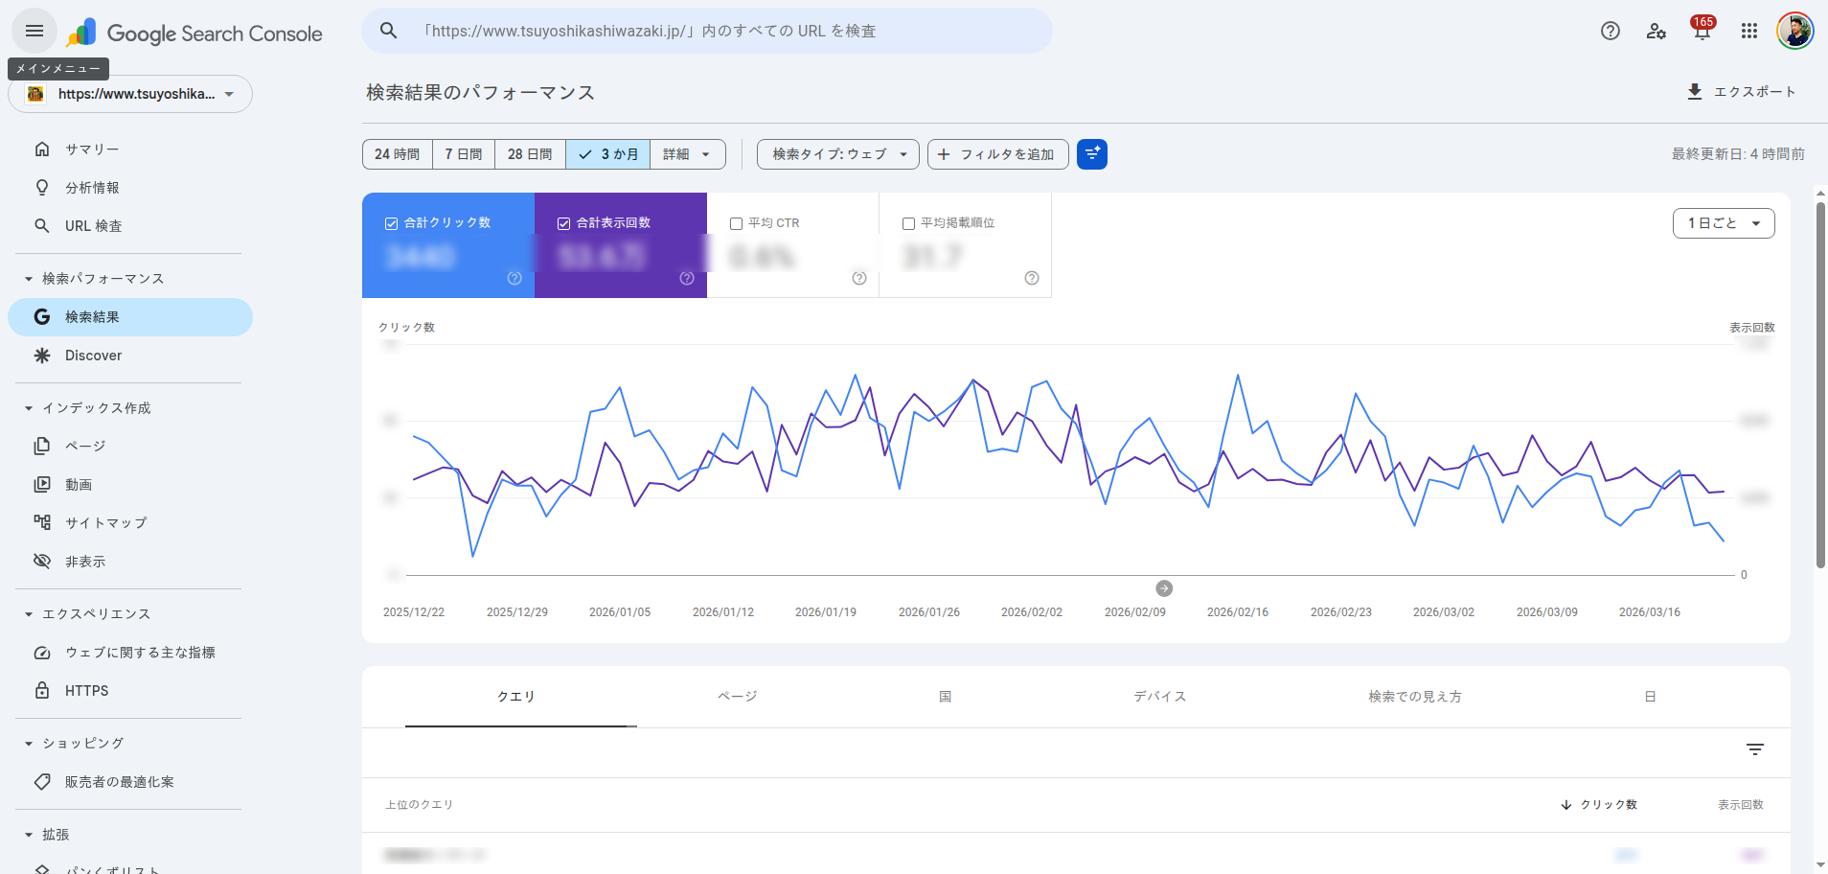Enable the 平均 CTR metric checkbox
1828x874 pixels.
point(736,222)
